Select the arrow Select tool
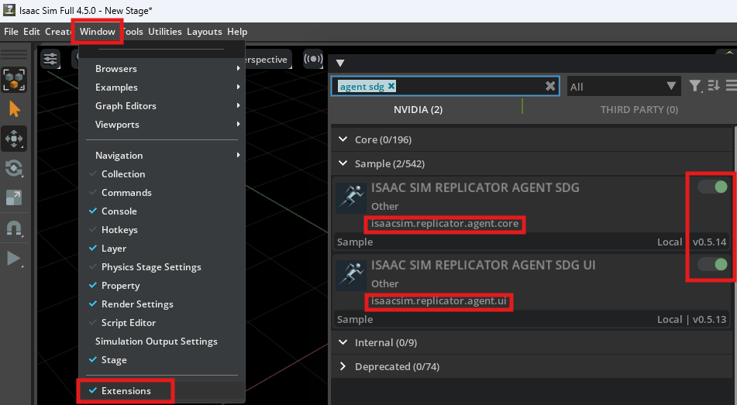Viewport: 737px width, 405px height. (14, 109)
